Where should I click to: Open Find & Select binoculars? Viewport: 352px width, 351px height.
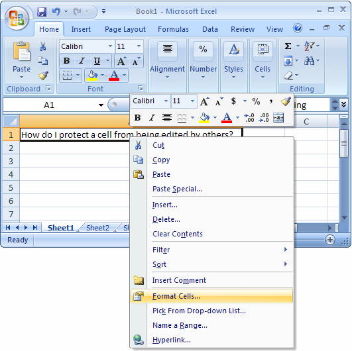tap(309, 60)
